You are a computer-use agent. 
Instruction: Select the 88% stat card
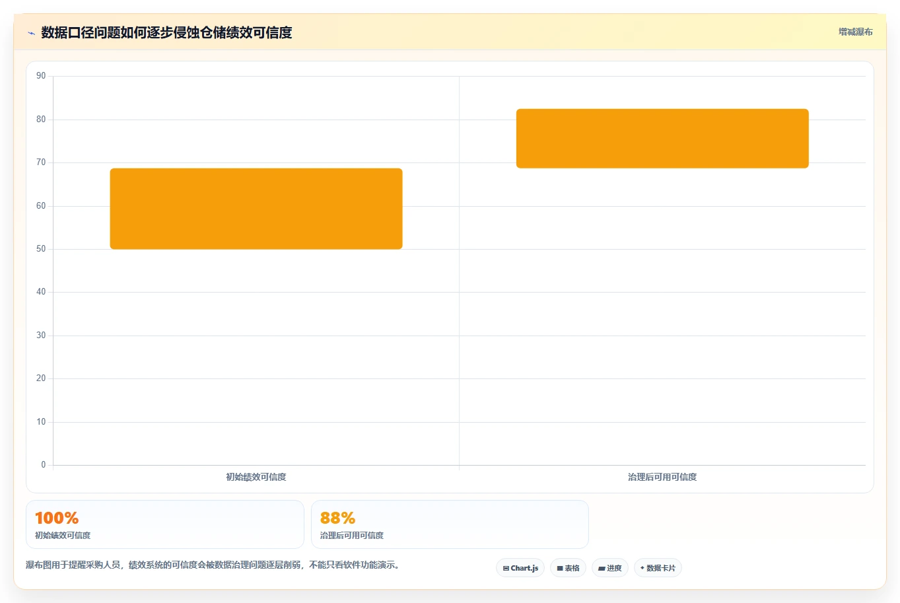[450, 524]
